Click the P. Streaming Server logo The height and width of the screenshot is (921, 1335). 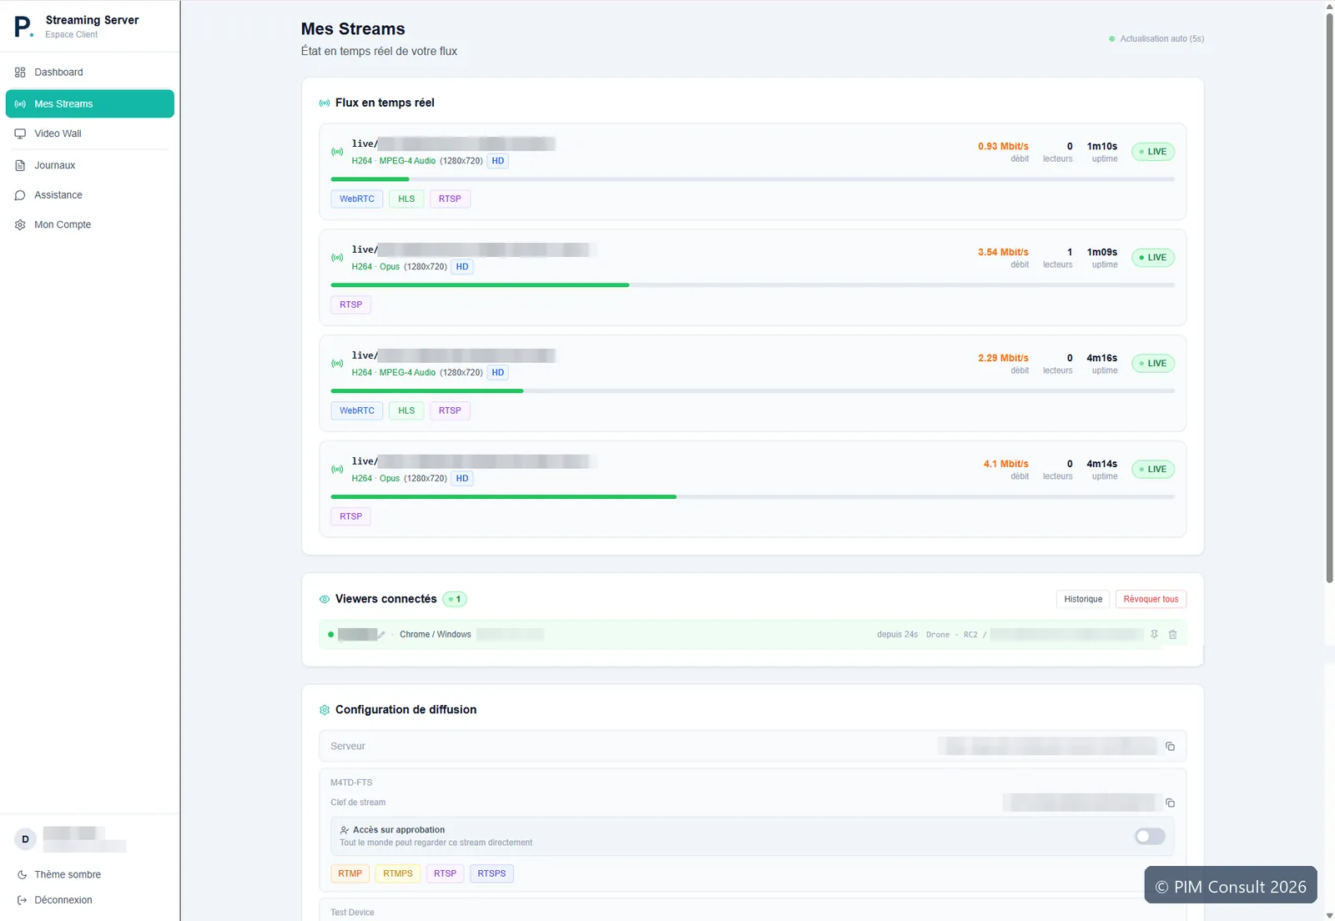(x=23, y=27)
